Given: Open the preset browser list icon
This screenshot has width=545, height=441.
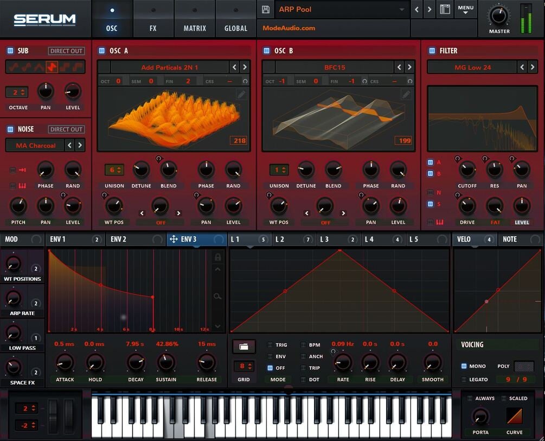Looking at the screenshot, I should click(445, 9).
